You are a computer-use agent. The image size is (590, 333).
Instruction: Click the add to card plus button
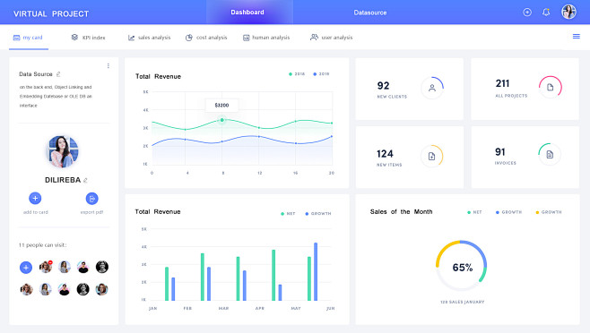pos(35,198)
